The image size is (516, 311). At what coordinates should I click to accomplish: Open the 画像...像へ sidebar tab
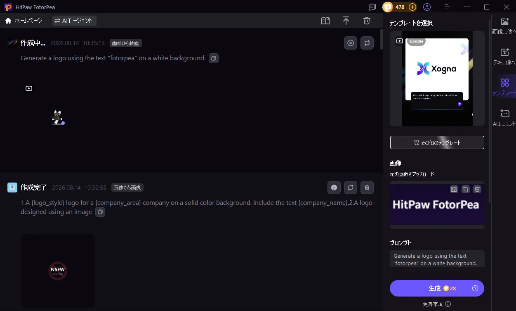pos(504,26)
